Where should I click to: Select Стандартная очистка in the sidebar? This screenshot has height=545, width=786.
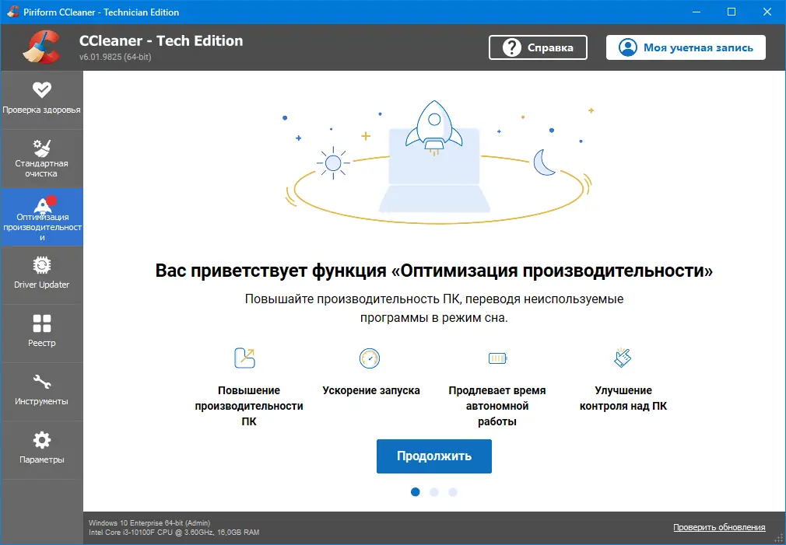41,159
